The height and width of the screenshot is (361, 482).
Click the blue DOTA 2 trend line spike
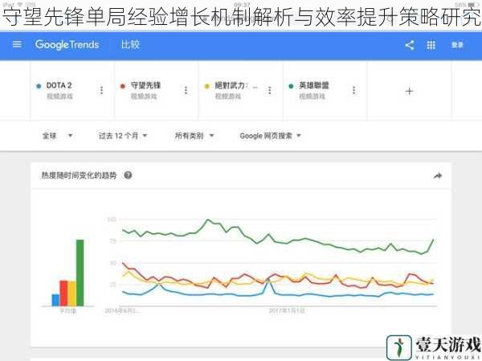pyautogui.click(x=268, y=280)
